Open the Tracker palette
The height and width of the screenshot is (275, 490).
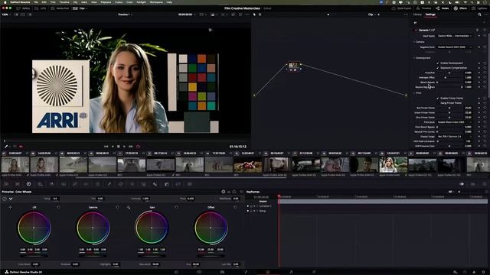point(132,184)
